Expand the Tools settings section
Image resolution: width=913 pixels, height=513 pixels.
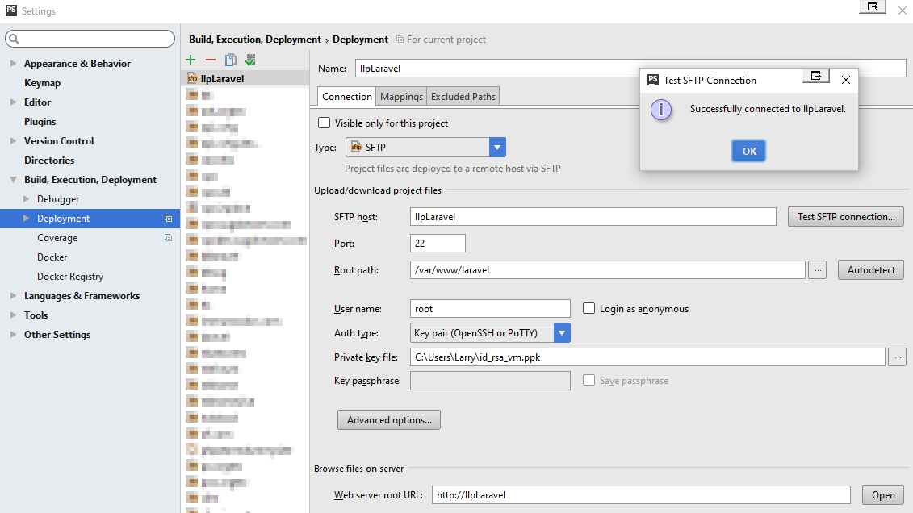tap(14, 315)
